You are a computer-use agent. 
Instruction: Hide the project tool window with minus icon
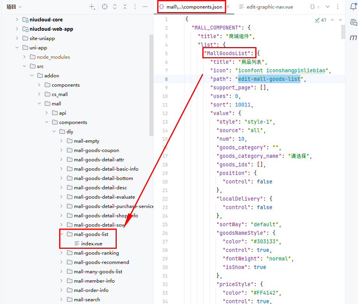coord(145,7)
